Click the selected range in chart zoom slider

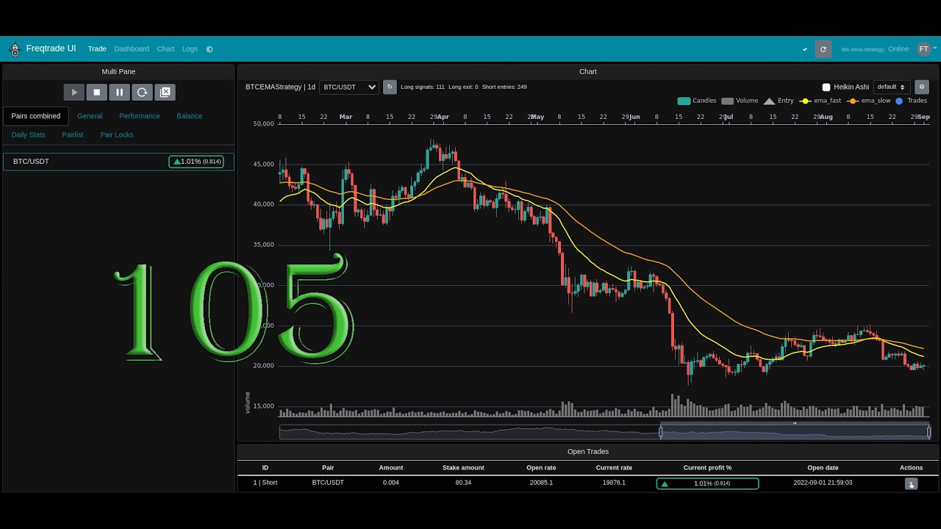(795, 432)
